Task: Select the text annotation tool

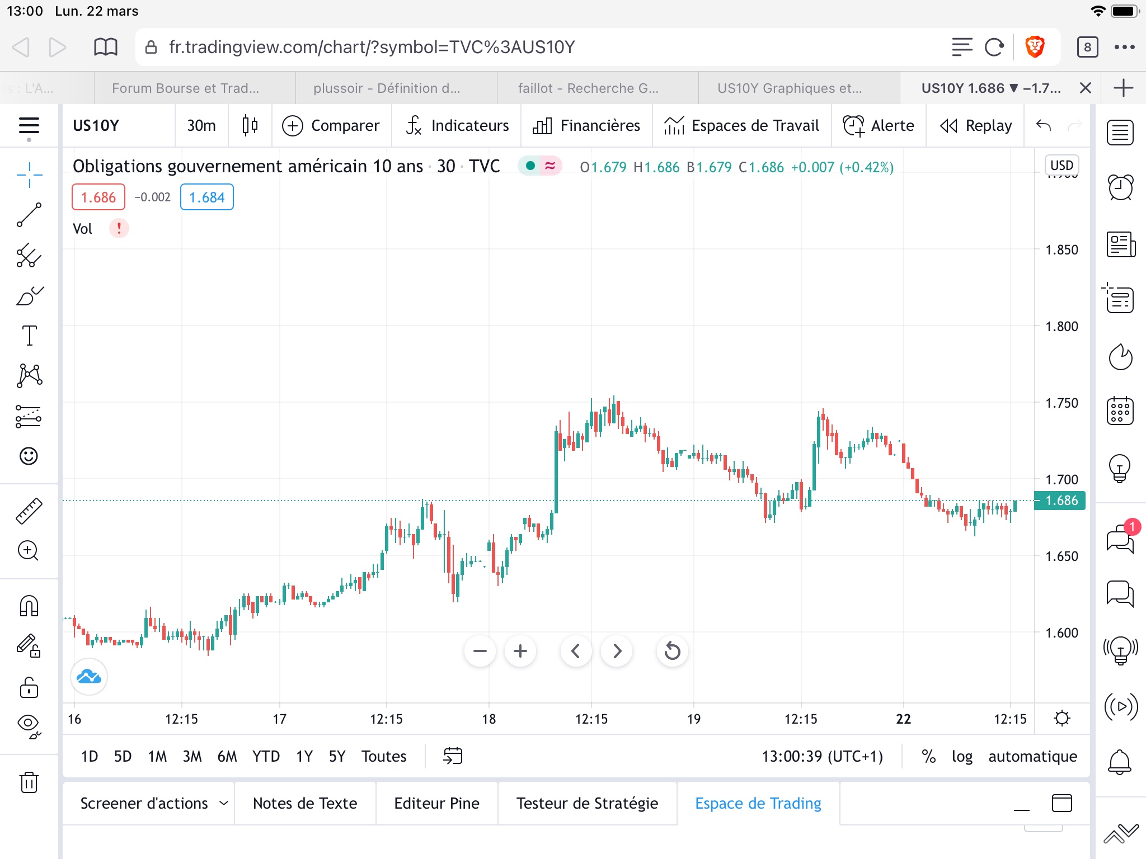Action: 29,336
